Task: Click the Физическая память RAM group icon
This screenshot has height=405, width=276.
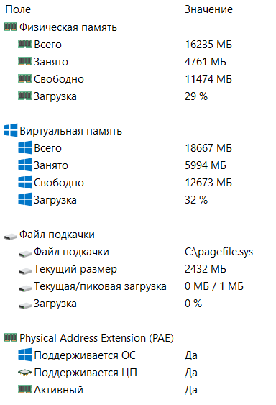Action: click(x=10, y=27)
